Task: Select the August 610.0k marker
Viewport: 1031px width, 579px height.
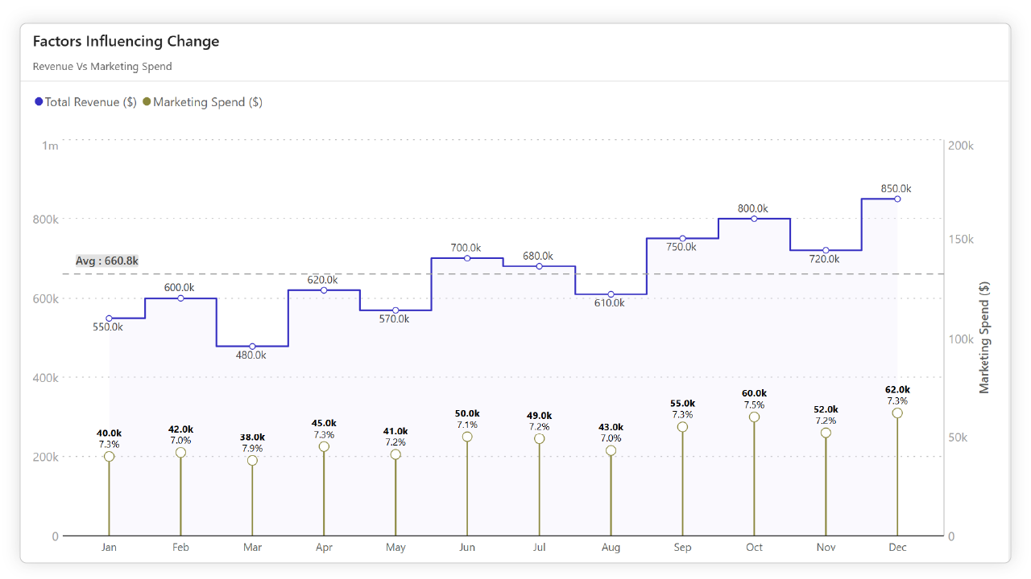Action: 611,294
